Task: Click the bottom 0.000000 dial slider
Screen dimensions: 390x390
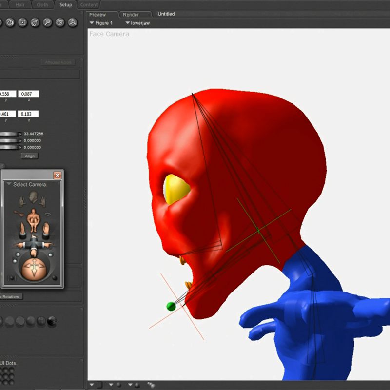Action: pyautogui.click(x=10, y=147)
